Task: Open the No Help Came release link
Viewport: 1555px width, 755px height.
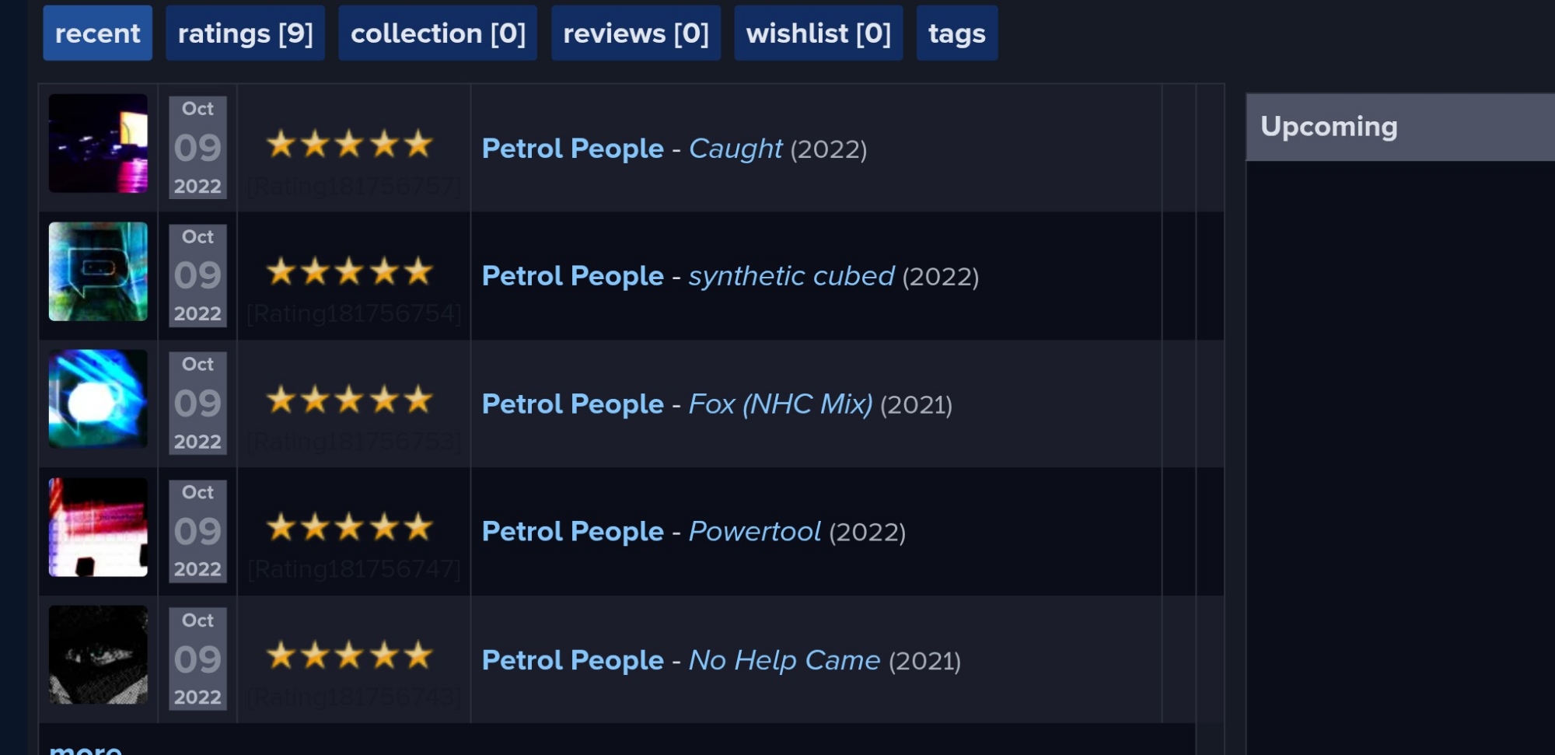Action: pyautogui.click(x=784, y=660)
